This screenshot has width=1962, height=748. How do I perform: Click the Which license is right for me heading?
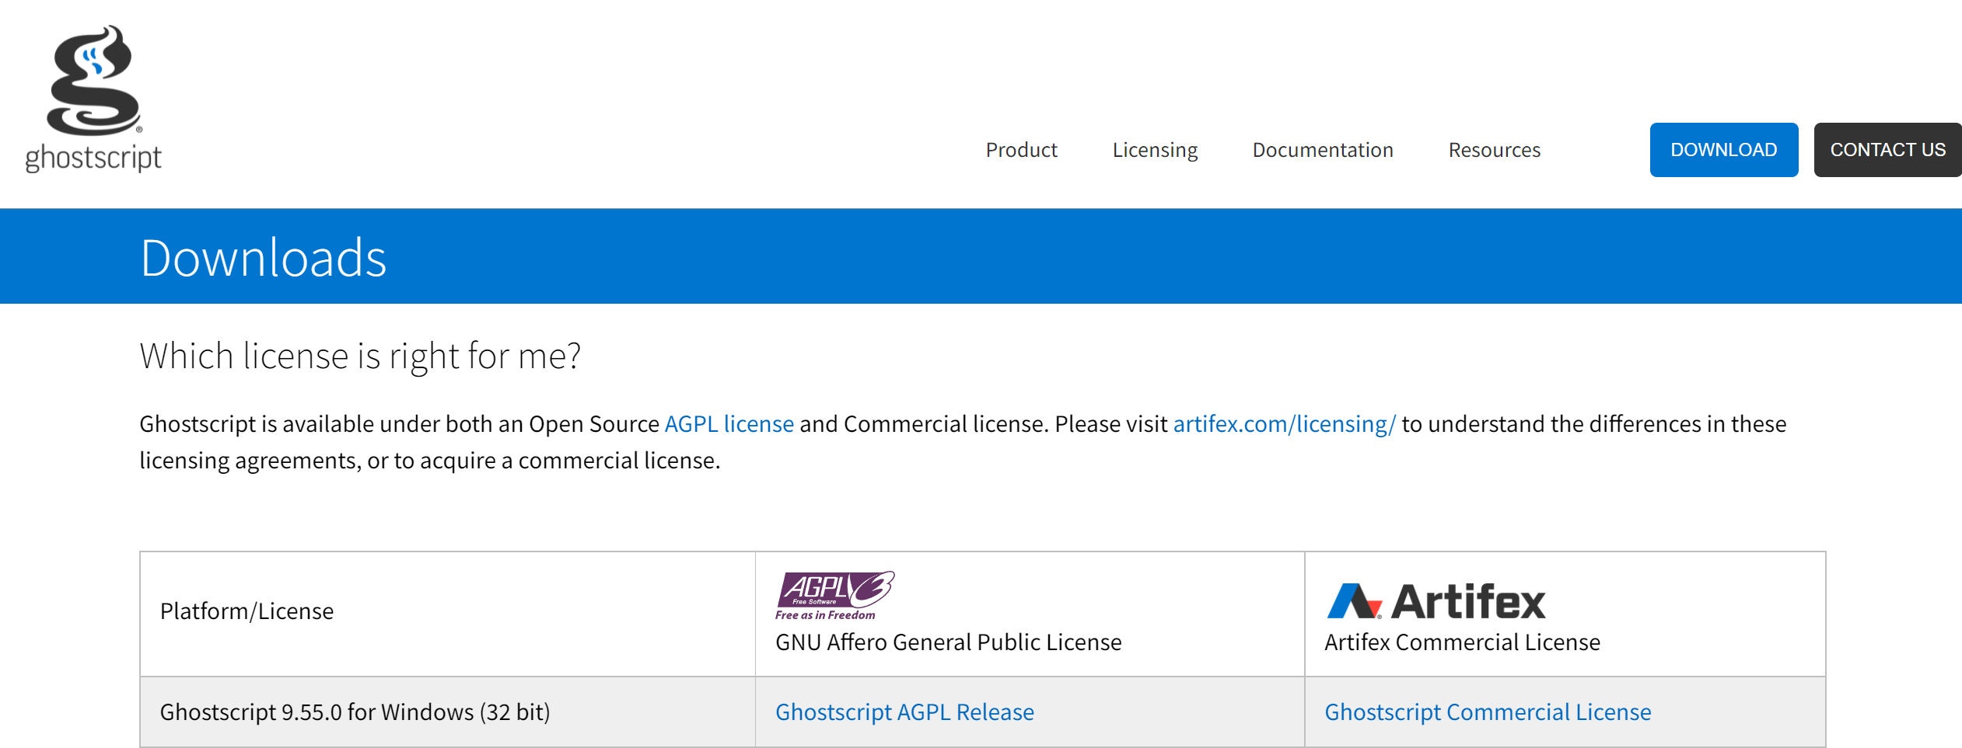(359, 356)
